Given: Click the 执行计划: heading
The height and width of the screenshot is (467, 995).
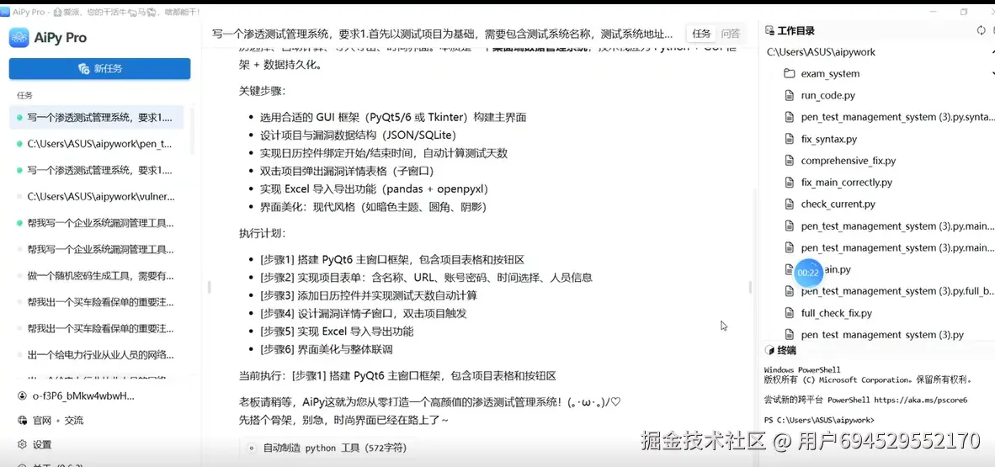Looking at the screenshot, I should pyautogui.click(x=262, y=233).
